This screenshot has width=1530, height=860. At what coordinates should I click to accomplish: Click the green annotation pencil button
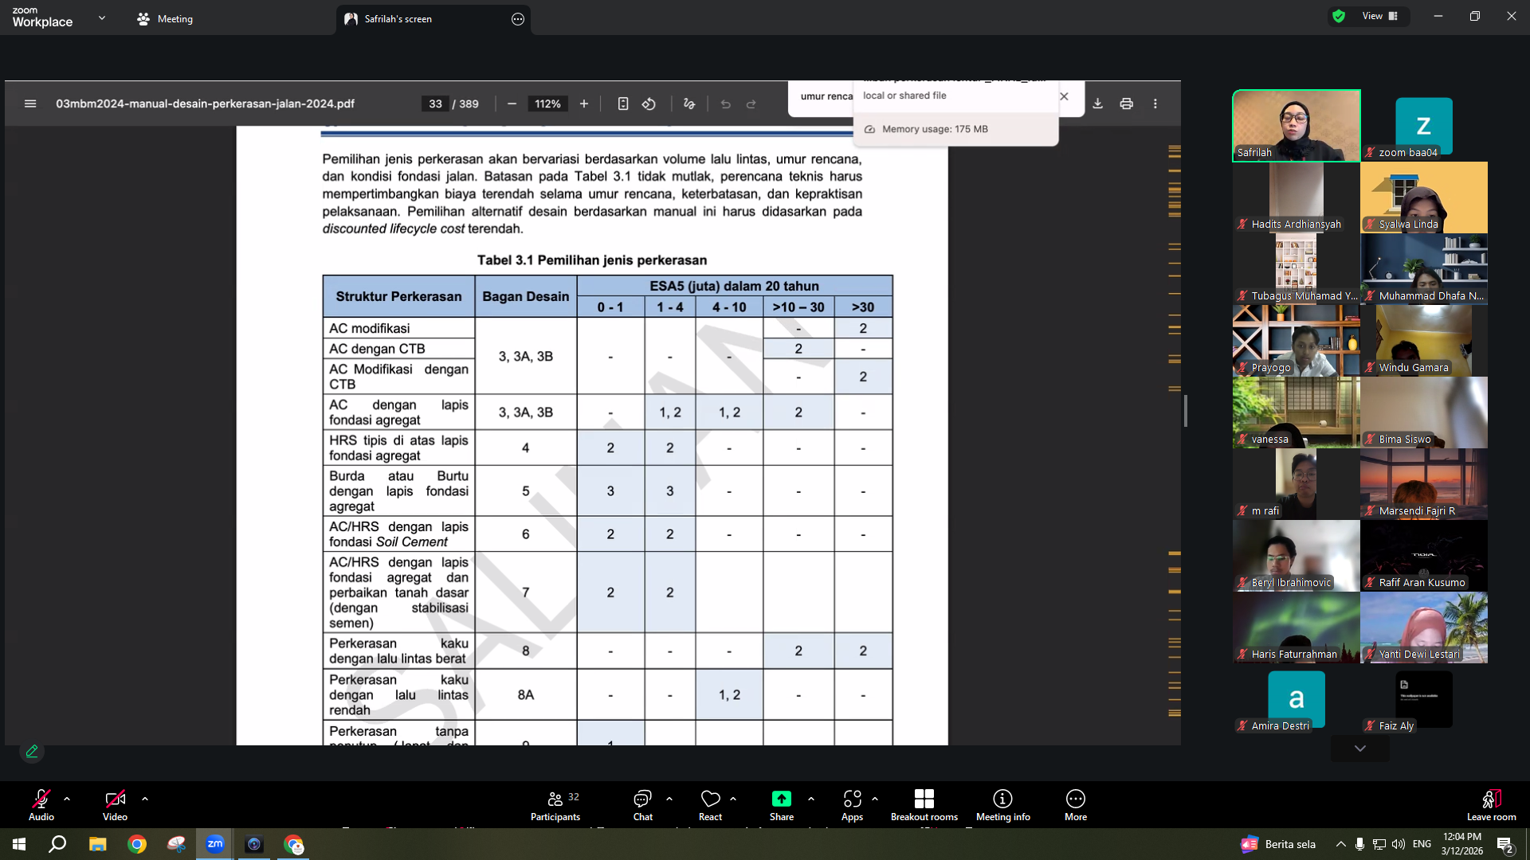[x=32, y=751]
